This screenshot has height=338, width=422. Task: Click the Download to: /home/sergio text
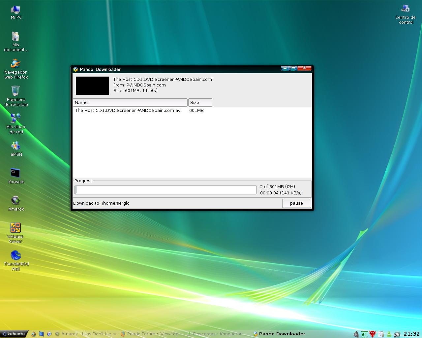(101, 203)
